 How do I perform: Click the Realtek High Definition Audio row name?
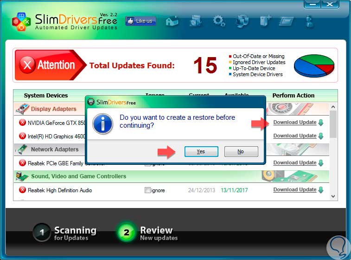click(60, 190)
